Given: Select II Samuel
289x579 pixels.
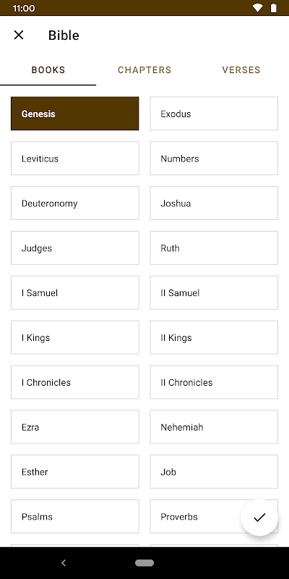Looking at the screenshot, I should (214, 292).
